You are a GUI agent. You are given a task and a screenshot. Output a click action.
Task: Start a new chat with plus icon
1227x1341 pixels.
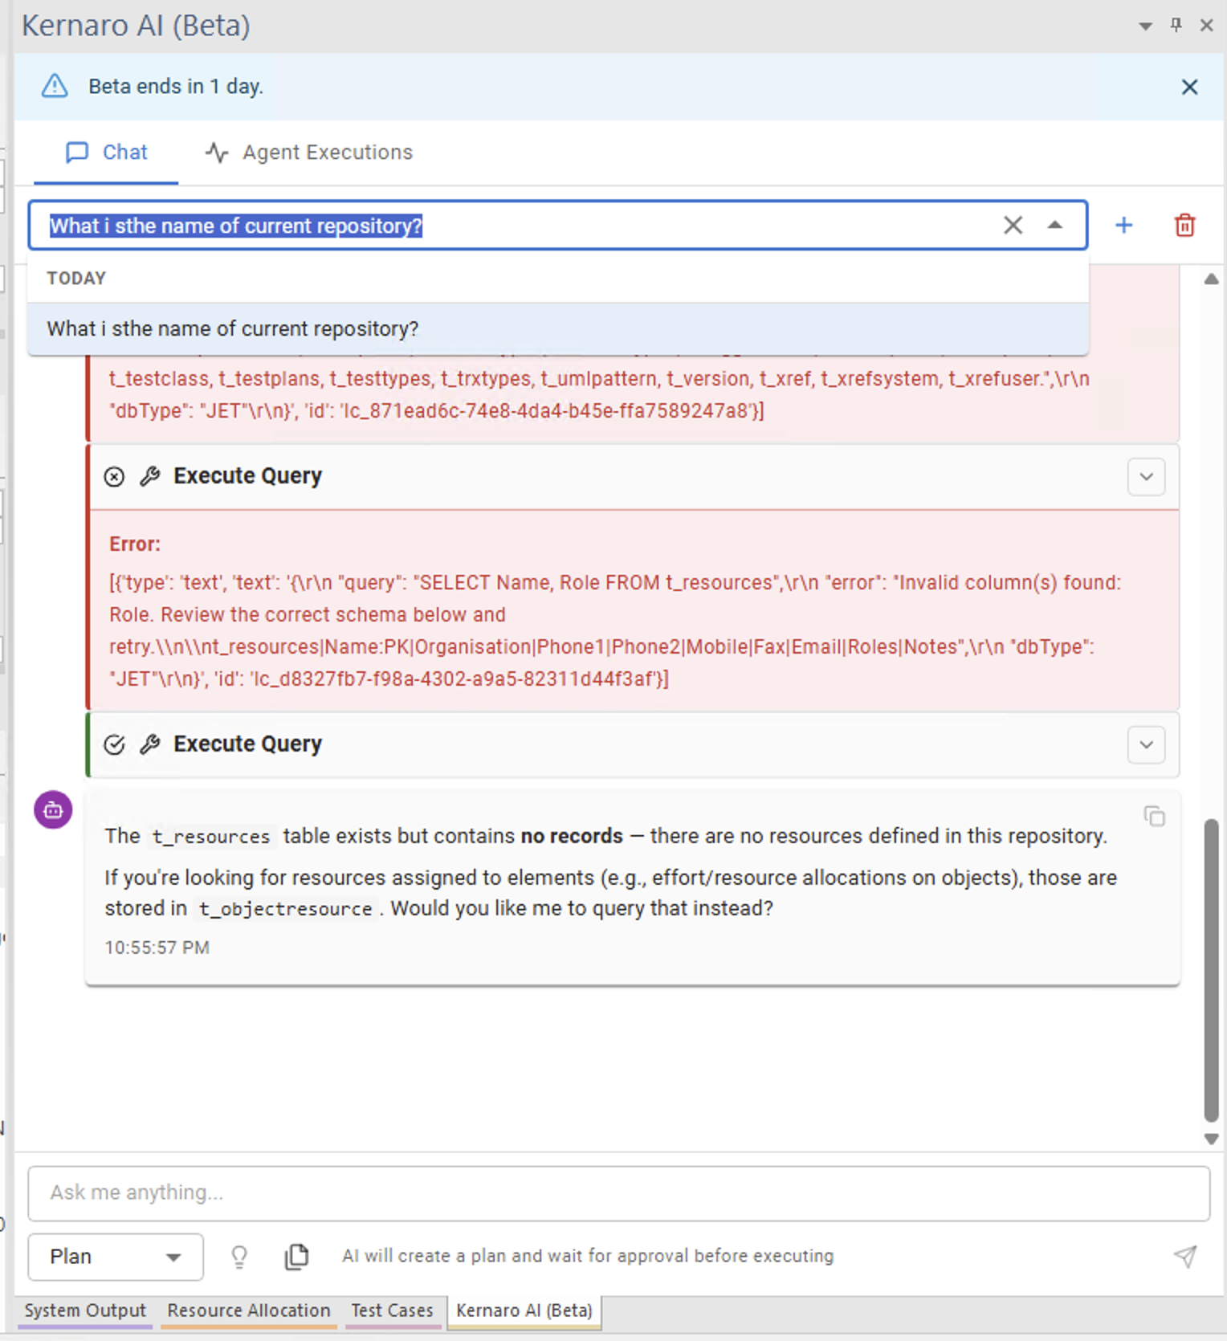coord(1124,226)
